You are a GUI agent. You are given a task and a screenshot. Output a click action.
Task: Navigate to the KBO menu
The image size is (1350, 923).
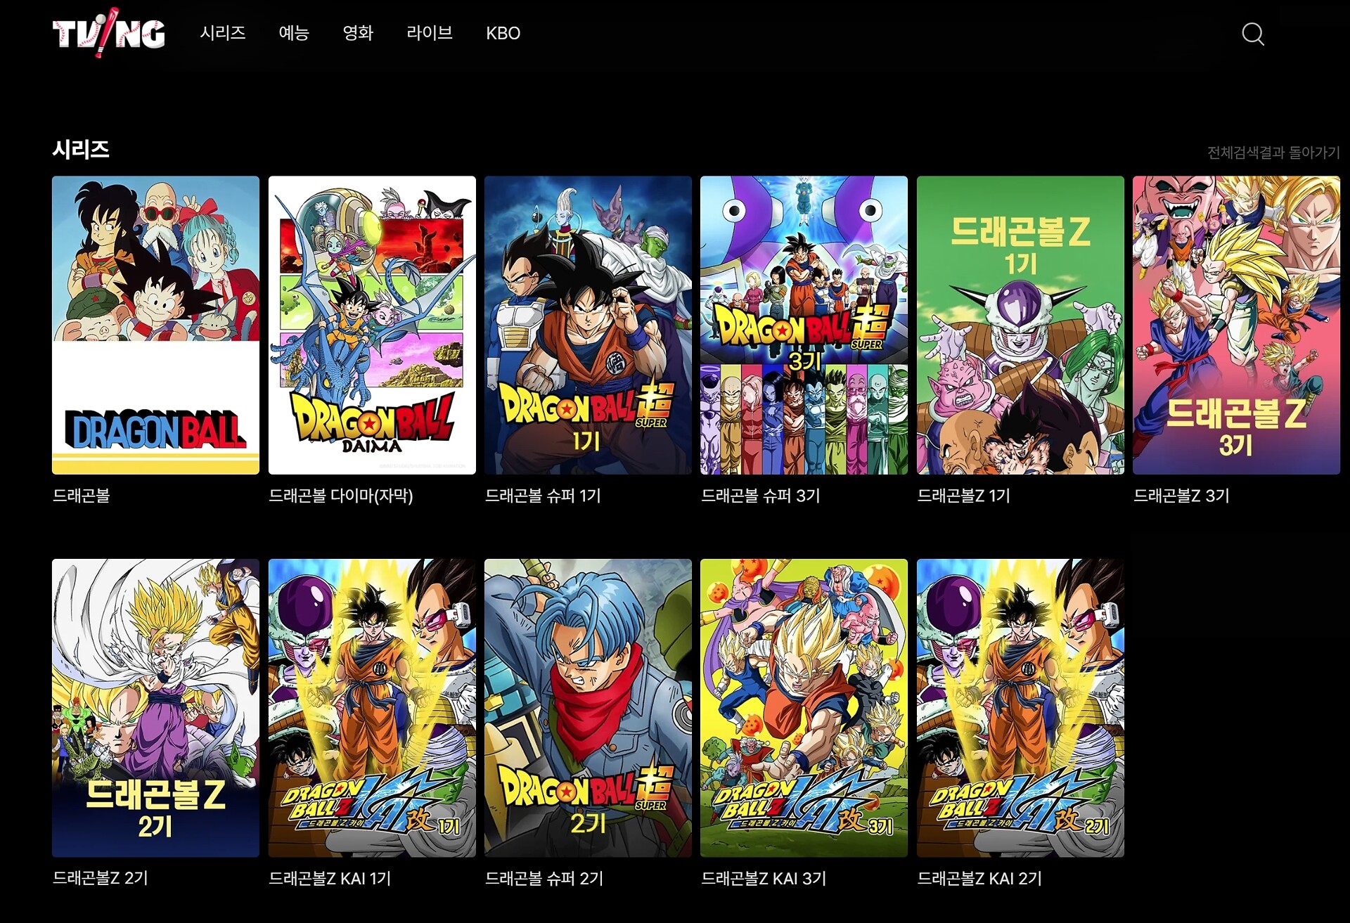[x=503, y=33]
